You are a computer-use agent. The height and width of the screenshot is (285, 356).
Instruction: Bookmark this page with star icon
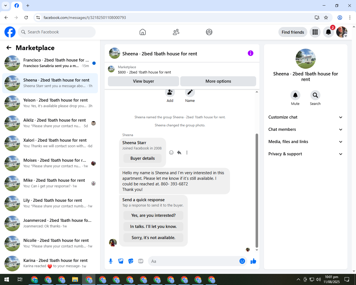click(x=326, y=18)
